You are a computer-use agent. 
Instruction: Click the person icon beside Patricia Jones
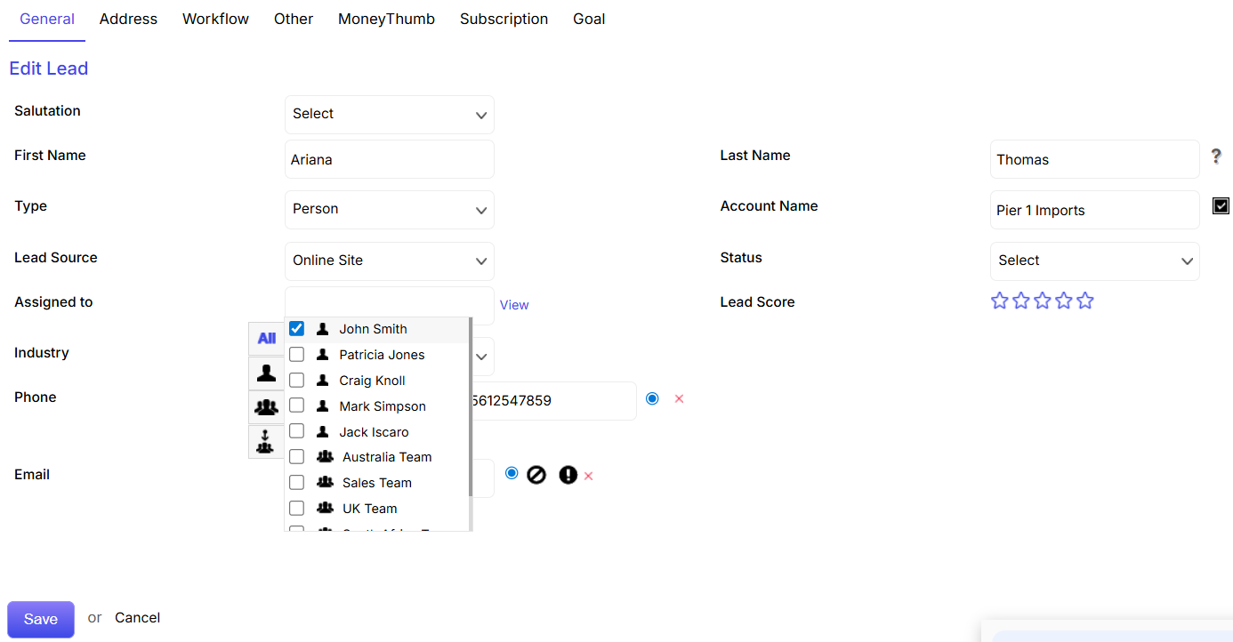pyautogui.click(x=322, y=354)
